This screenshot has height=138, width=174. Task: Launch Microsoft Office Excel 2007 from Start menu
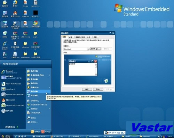13,105
